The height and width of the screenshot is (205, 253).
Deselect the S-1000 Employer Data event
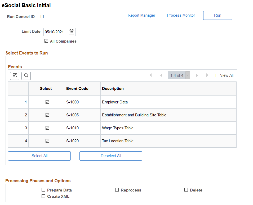pyautogui.click(x=47, y=102)
